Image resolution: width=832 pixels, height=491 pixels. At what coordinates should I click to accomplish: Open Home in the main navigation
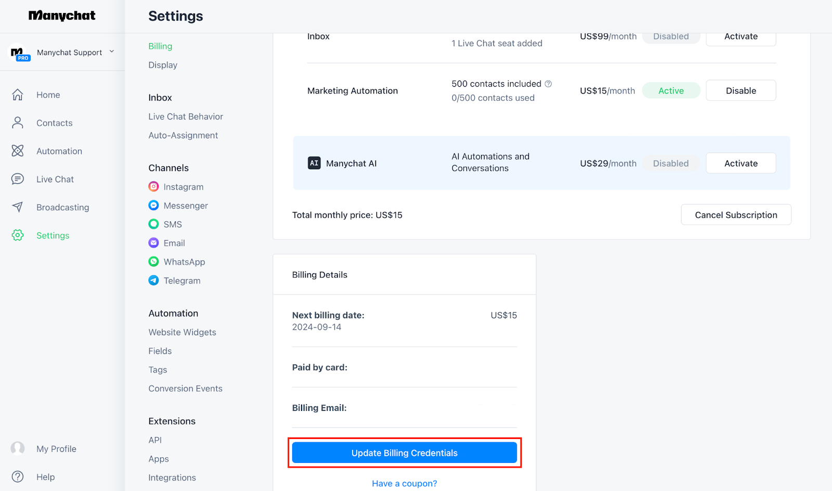[x=48, y=95]
